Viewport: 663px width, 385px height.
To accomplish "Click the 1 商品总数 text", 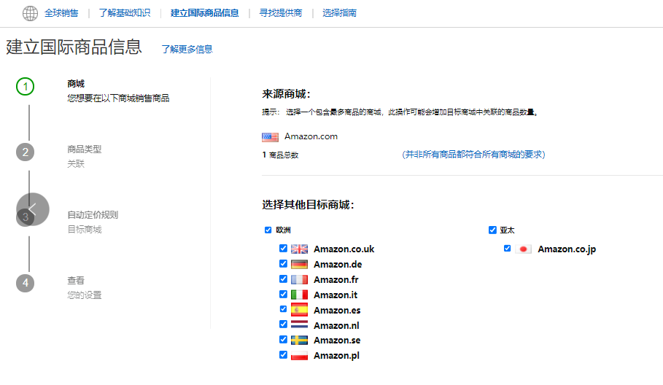I will point(280,155).
